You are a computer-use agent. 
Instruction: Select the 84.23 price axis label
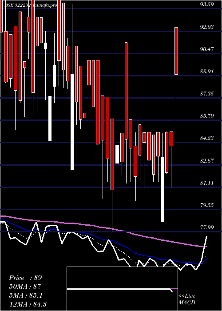click(x=207, y=138)
